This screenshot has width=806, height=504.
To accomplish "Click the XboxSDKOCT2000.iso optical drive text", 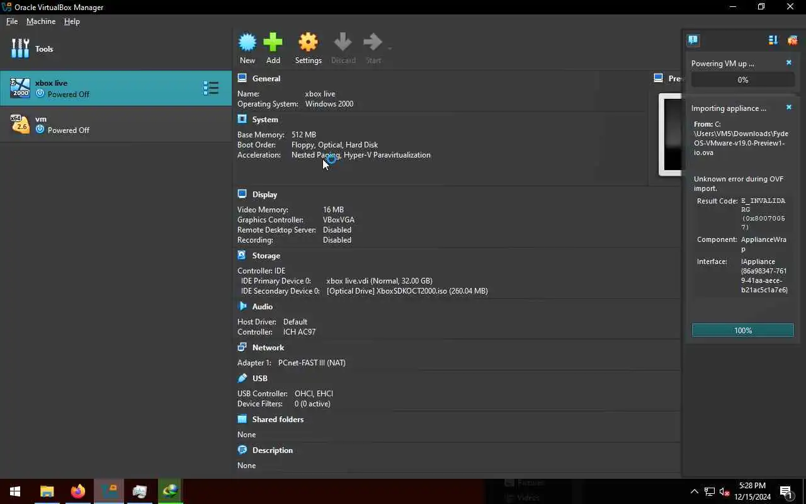I will tap(407, 291).
